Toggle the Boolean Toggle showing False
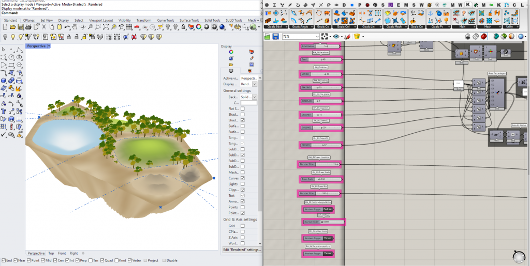The width and height of the screenshot is (530, 266). click(327, 209)
